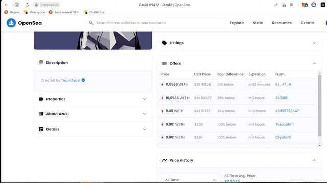Click the Price History graph icon
327x183 pixels.
165,160
